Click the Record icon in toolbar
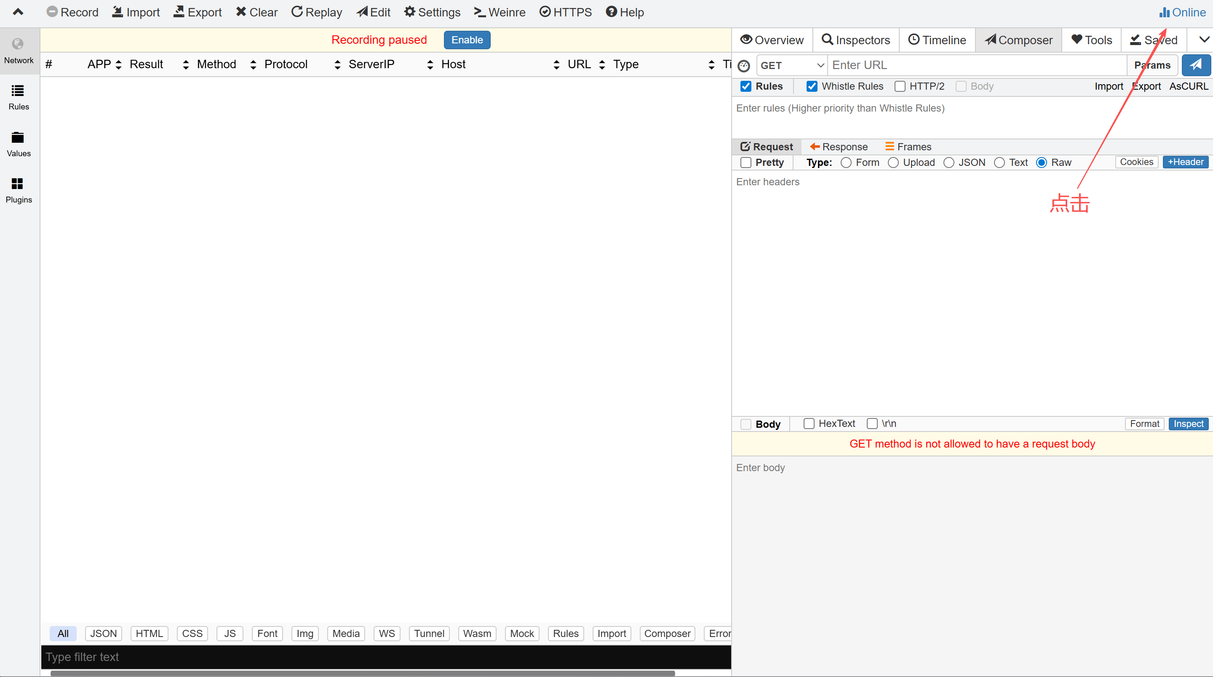Image resolution: width=1213 pixels, height=677 pixels. click(52, 12)
